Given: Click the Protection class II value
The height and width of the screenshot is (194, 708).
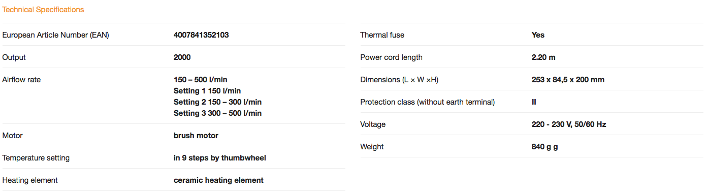Looking at the screenshot, I should [x=534, y=102].
